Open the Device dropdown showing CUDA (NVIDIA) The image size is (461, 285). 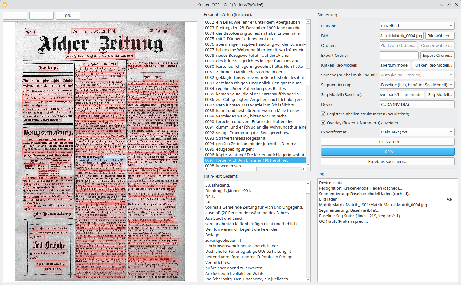(417, 104)
